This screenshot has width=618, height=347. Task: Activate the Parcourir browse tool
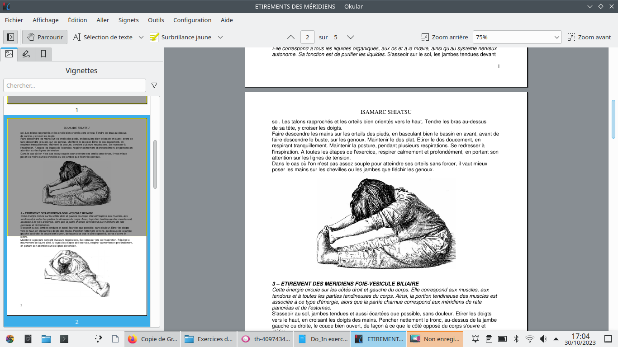pos(45,37)
